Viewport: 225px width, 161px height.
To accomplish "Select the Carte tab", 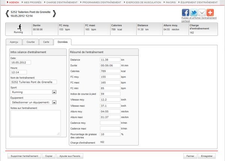I will (46, 42).
